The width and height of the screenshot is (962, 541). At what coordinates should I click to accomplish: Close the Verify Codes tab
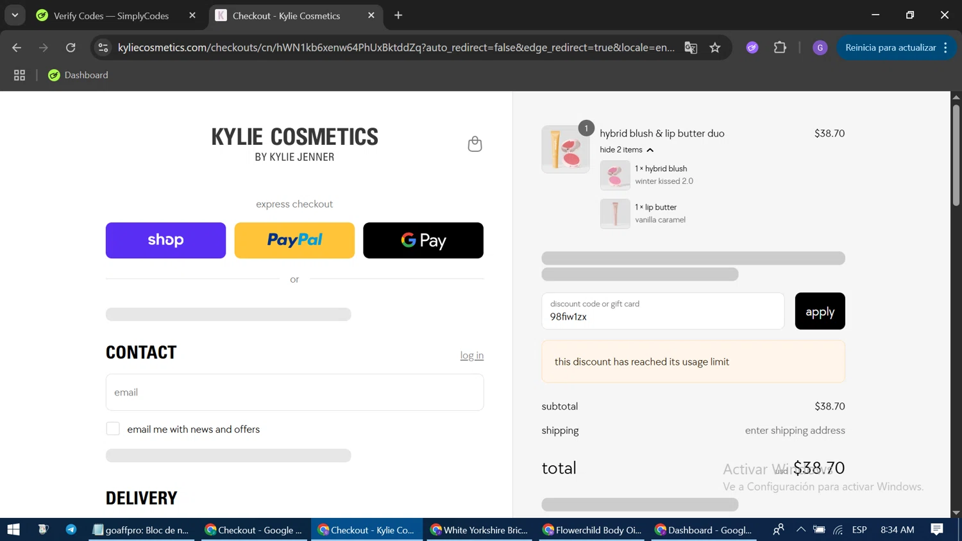pyautogui.click(x=192, y=15)
